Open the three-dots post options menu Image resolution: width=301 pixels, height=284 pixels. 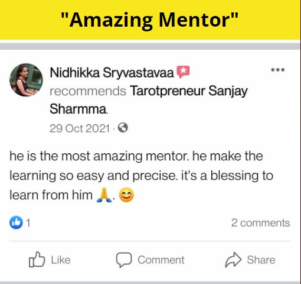click(x=278, y=70)
